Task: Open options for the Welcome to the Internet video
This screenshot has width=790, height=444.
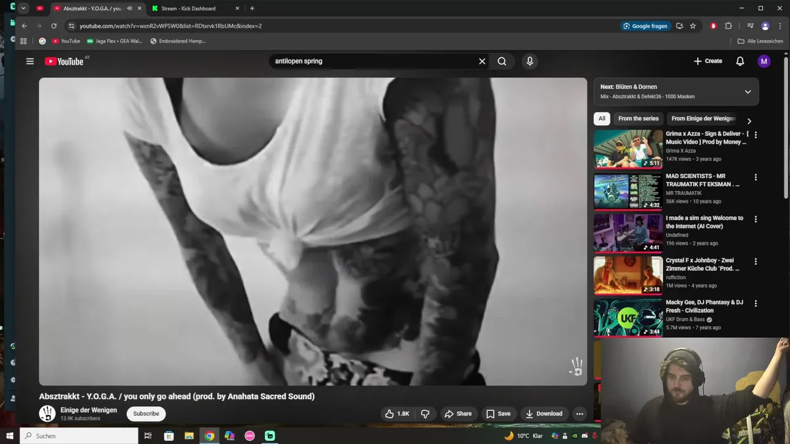Action: 755,220
